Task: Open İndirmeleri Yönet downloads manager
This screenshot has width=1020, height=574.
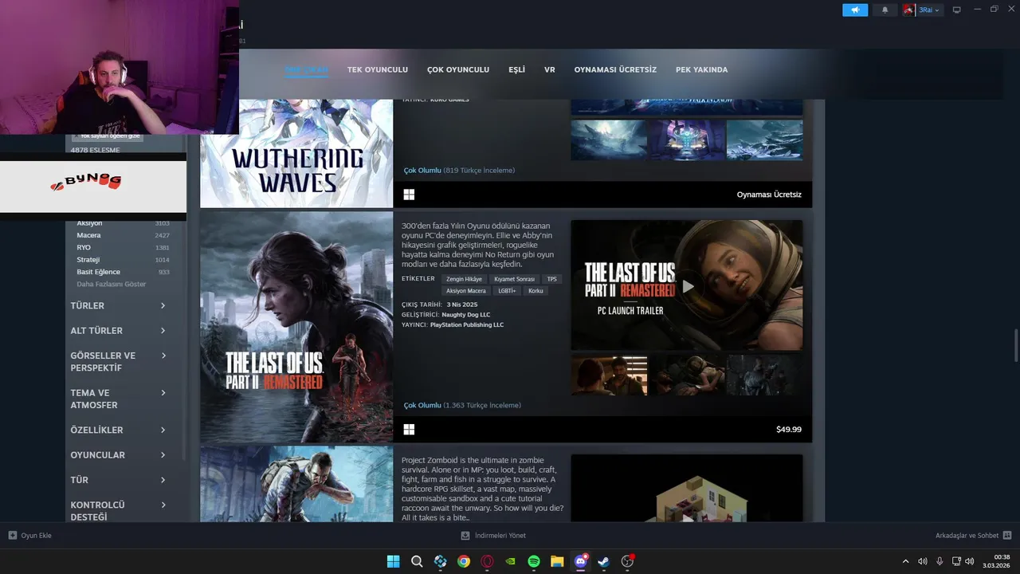Action: tap(493, 536)
